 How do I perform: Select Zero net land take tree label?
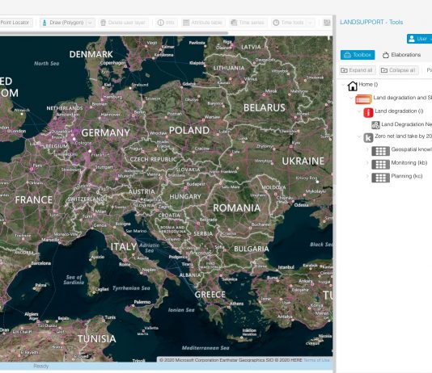[403, 136]
